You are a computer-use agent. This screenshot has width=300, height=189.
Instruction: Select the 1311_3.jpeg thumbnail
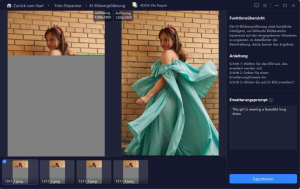(x=94, y=172)
